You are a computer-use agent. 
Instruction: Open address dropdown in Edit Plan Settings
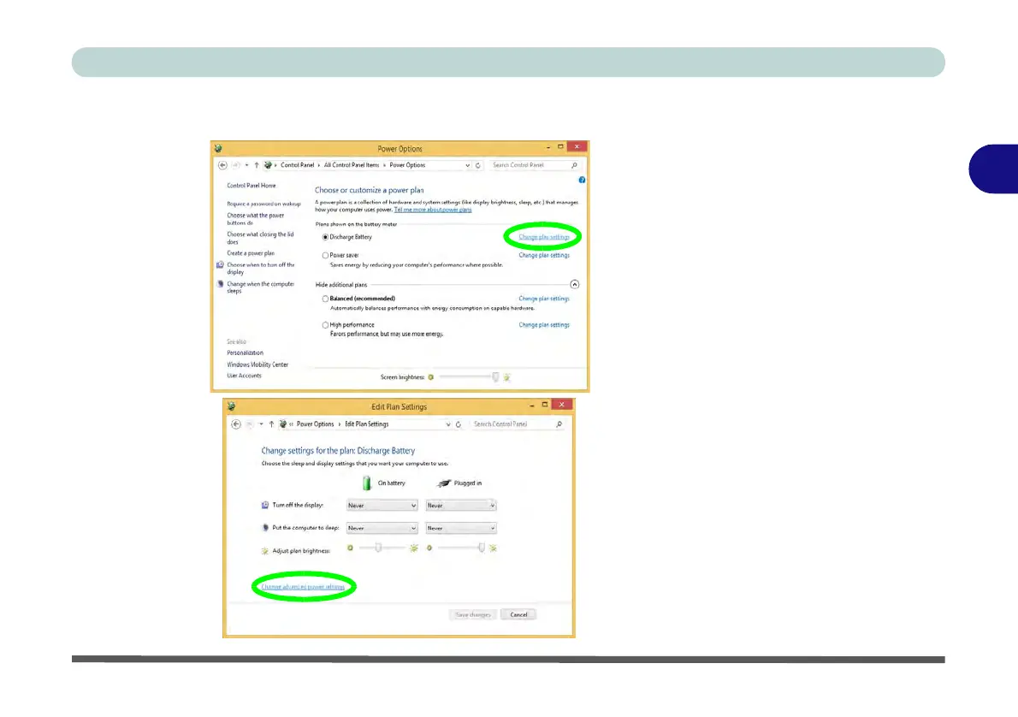pos(448,424)
